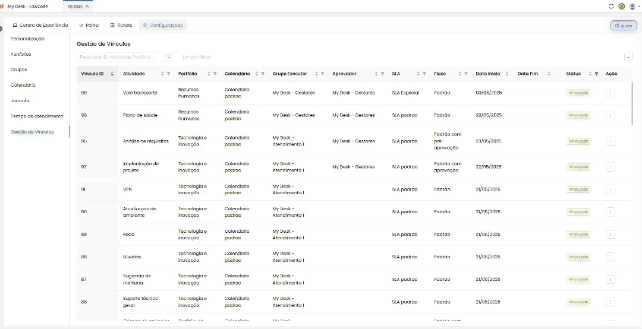Open Tempo de atendimento in the sidebar
Viewport: 642px width, 329px height.
tap(37, 116)
